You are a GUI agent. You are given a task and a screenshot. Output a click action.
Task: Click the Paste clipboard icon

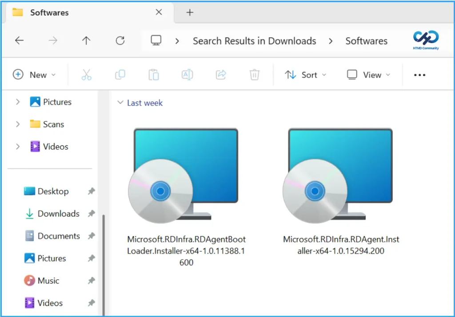coord(153,74)
